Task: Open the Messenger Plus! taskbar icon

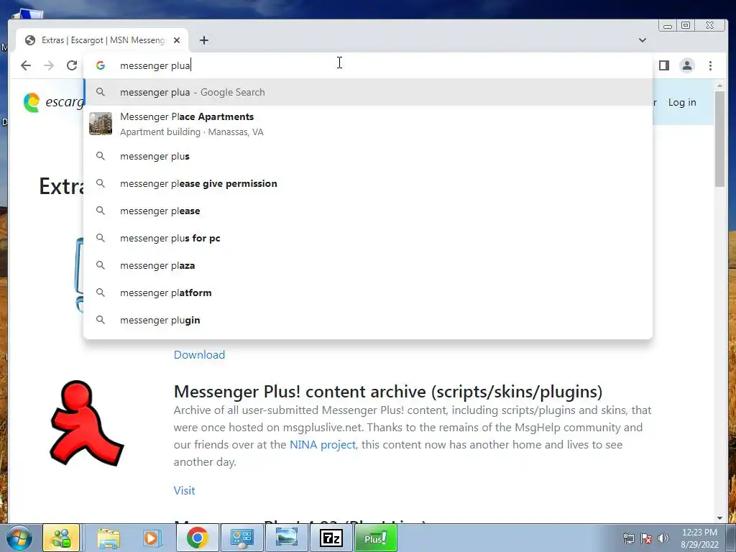Action: pos(375,538)
